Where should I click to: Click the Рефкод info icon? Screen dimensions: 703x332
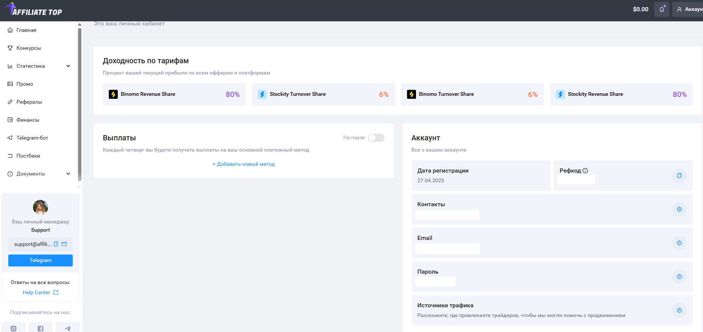point(585,171)
